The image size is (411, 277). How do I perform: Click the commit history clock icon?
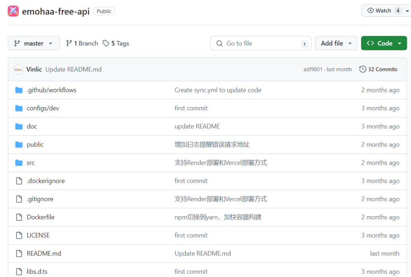pos(362,69)
